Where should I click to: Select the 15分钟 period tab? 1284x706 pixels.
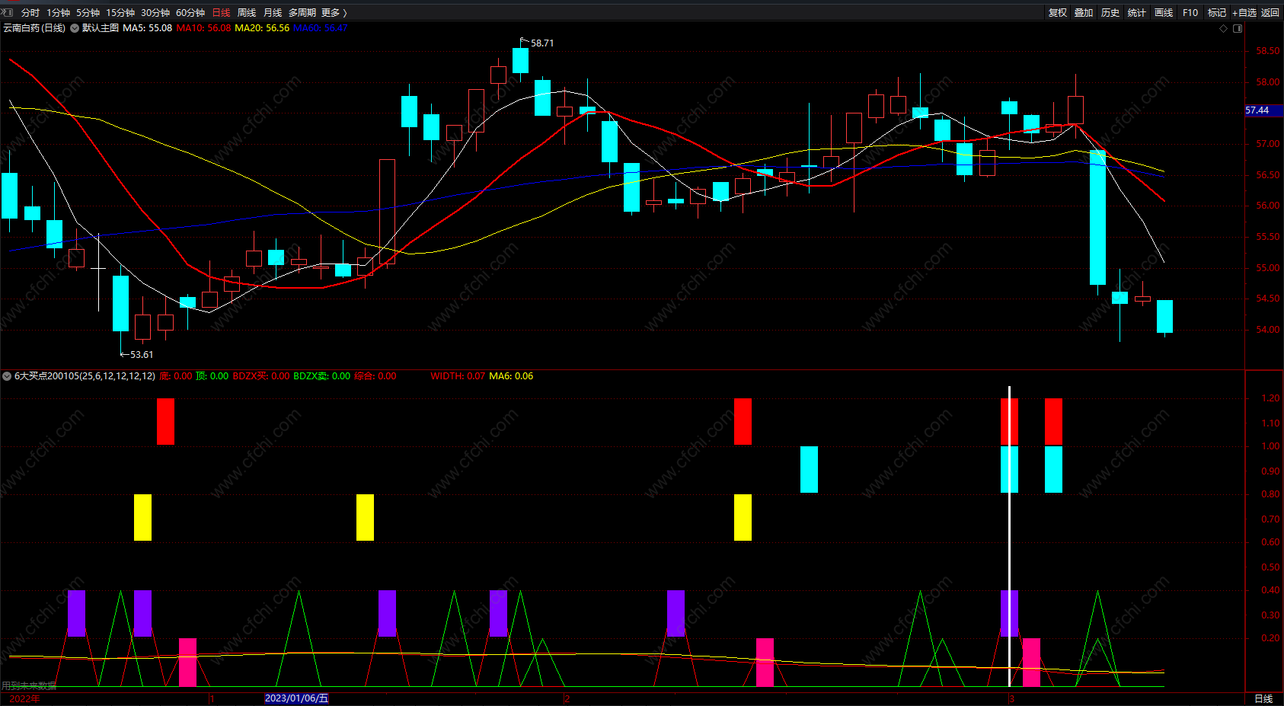tap(120, 13)
